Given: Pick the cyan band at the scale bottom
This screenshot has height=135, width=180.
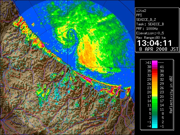Looking at the screenshot, I should pyautogui.click(x=155, y=126).
